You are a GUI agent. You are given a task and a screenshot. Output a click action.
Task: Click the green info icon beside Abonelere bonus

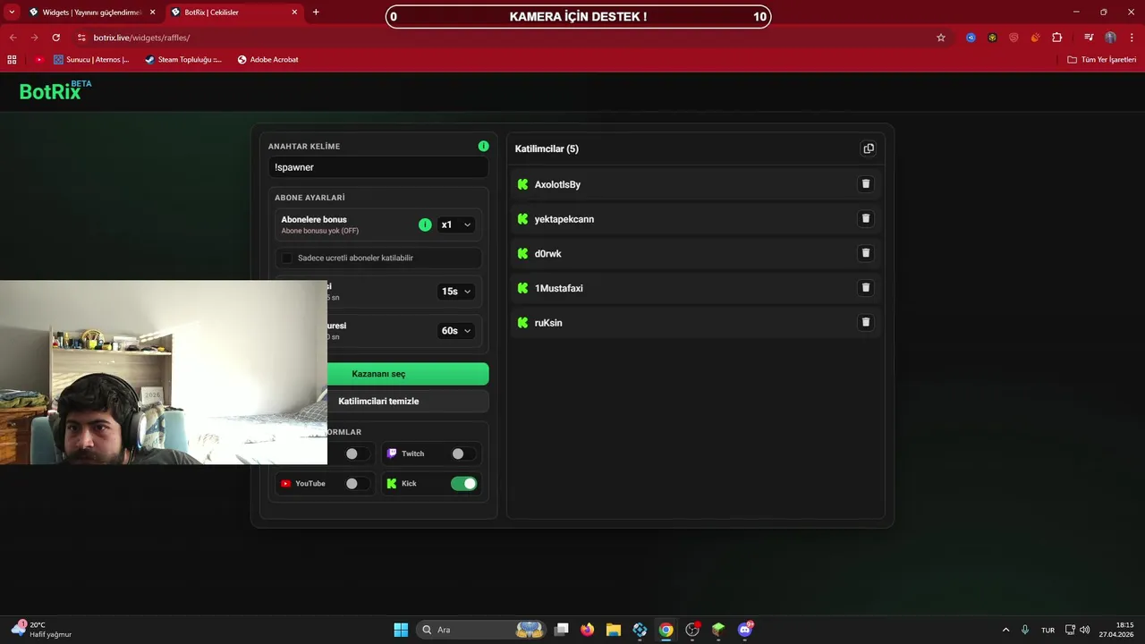click(425, 225)
